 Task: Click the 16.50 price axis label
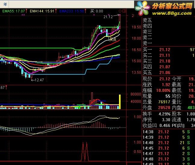coord(136,50)
